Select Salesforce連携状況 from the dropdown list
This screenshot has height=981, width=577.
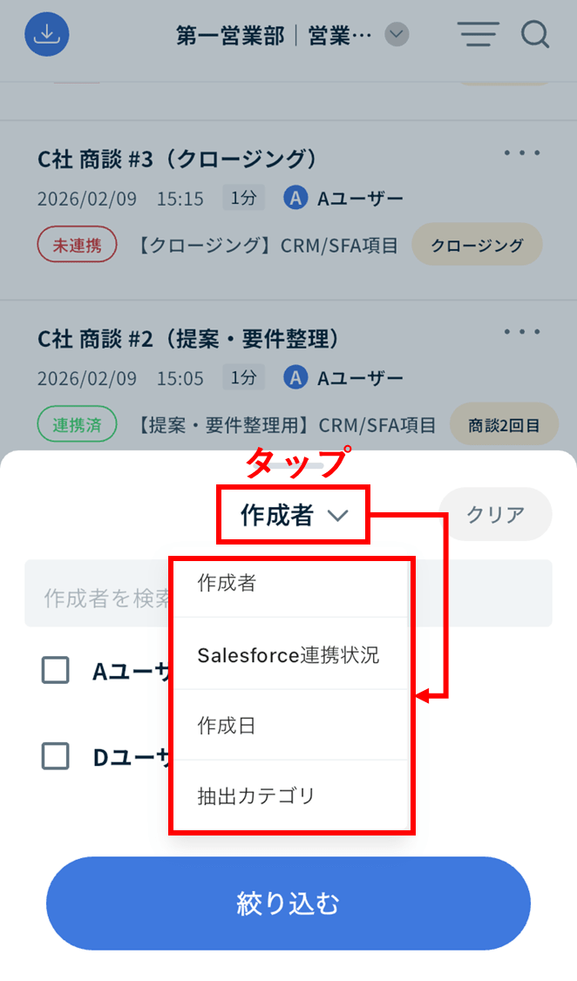click(x=289, y=655)
